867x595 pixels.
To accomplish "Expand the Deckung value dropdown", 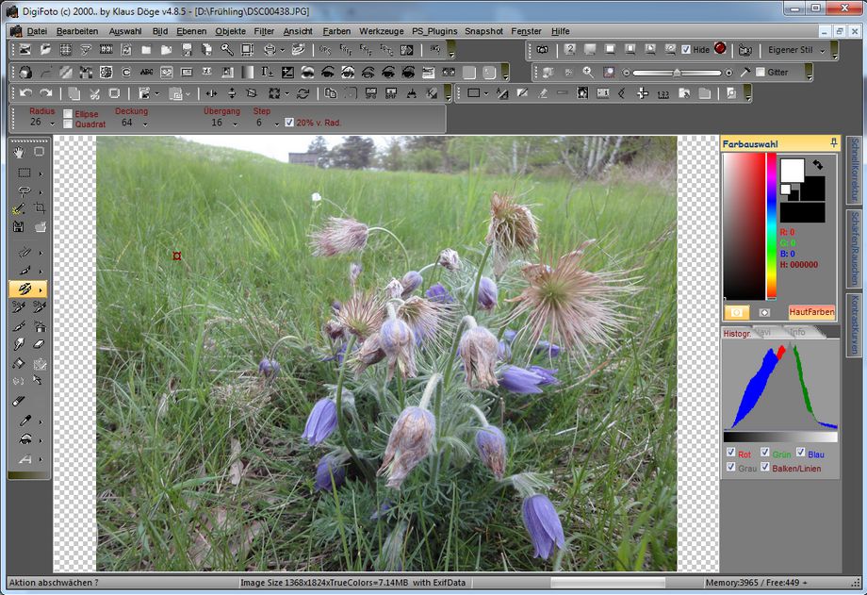I will click(144, 124).
